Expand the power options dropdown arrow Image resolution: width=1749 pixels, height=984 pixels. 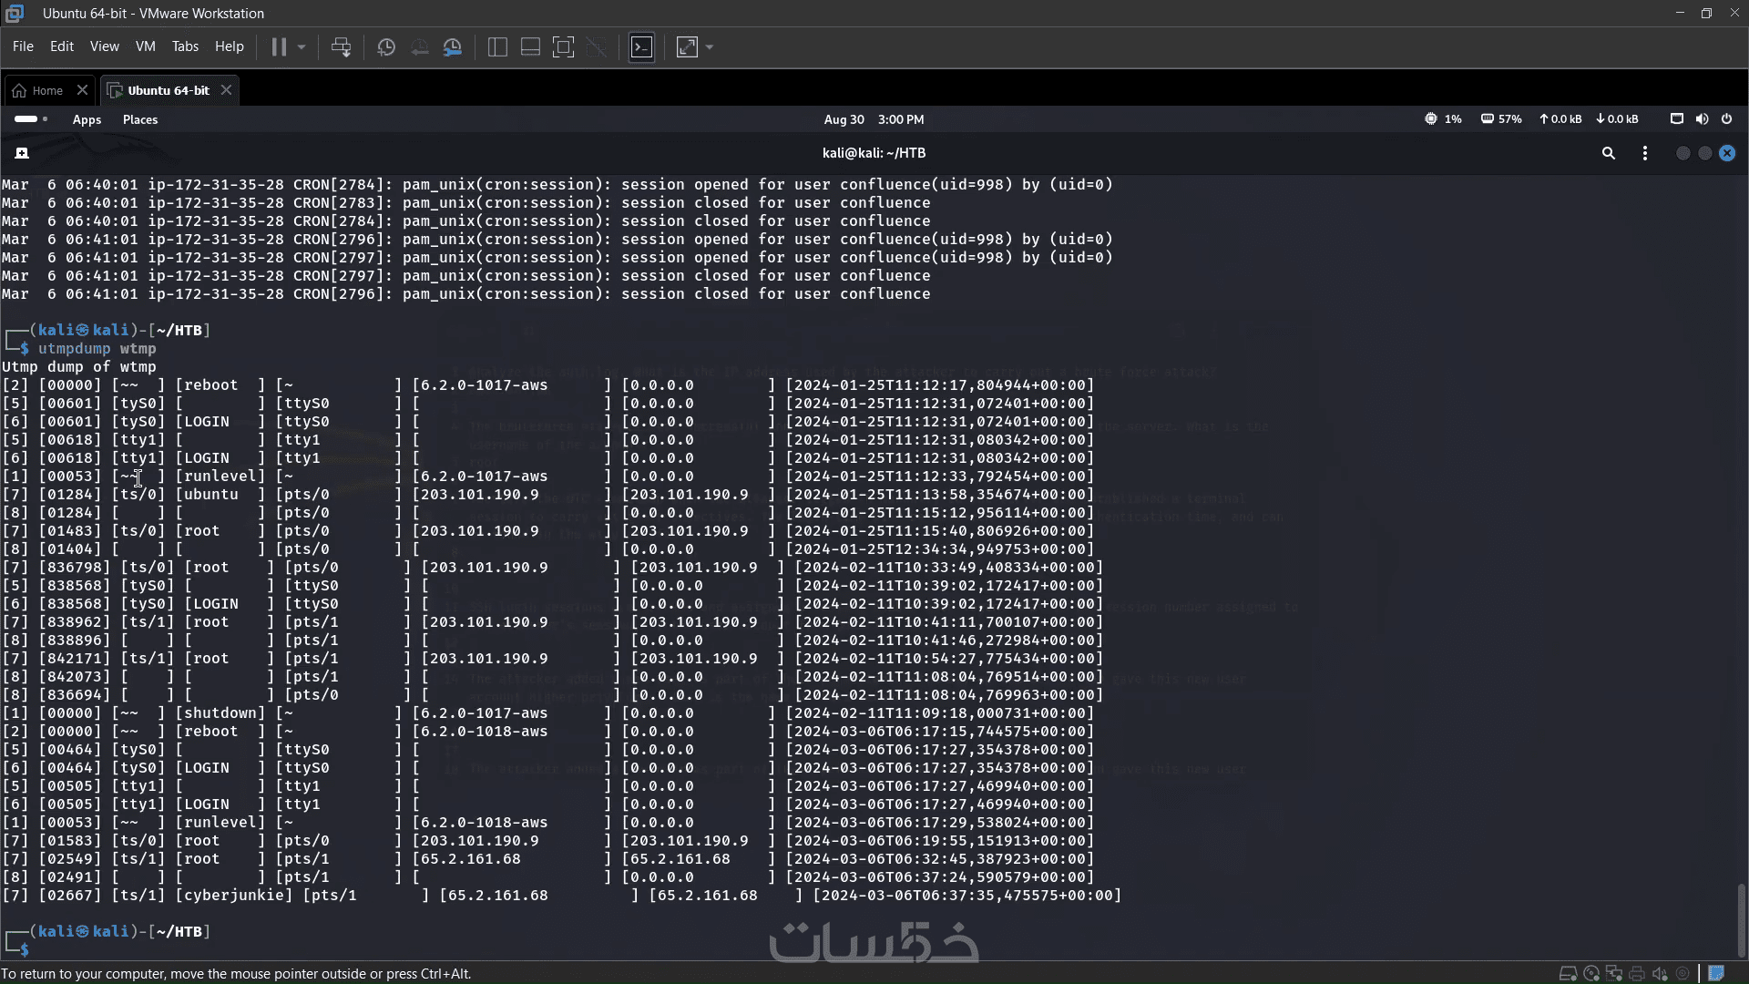(302, 47)
